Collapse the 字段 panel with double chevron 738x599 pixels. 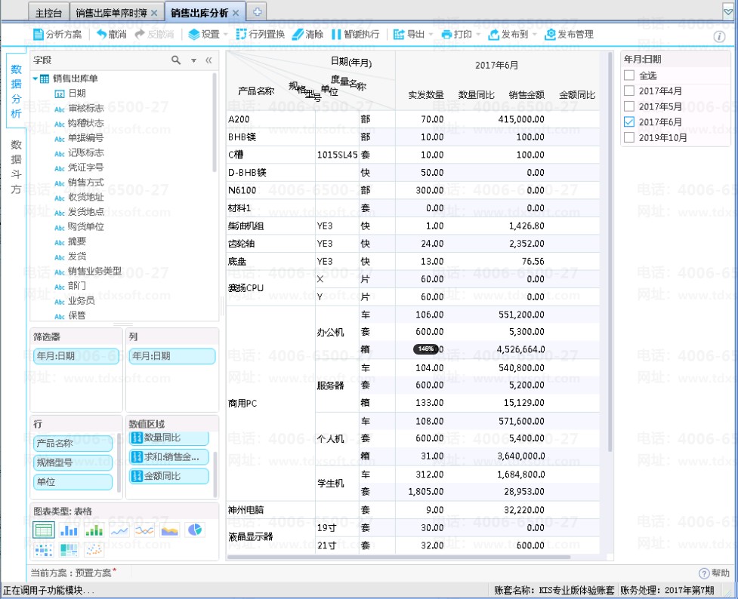208,60
